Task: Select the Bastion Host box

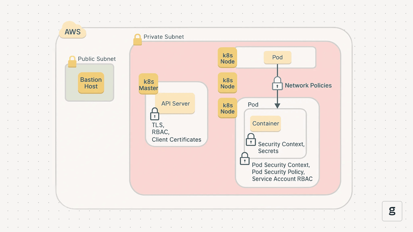Action: [91, 83]
